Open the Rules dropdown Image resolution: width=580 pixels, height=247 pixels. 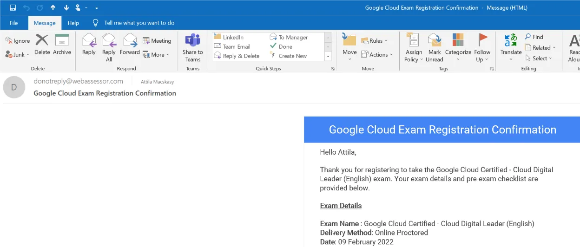coord(374,41)
